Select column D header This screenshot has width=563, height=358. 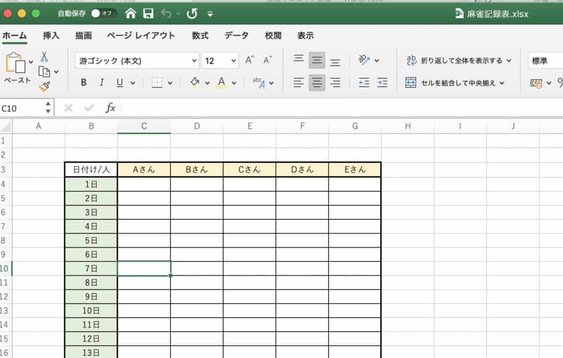tap(197, 126)
